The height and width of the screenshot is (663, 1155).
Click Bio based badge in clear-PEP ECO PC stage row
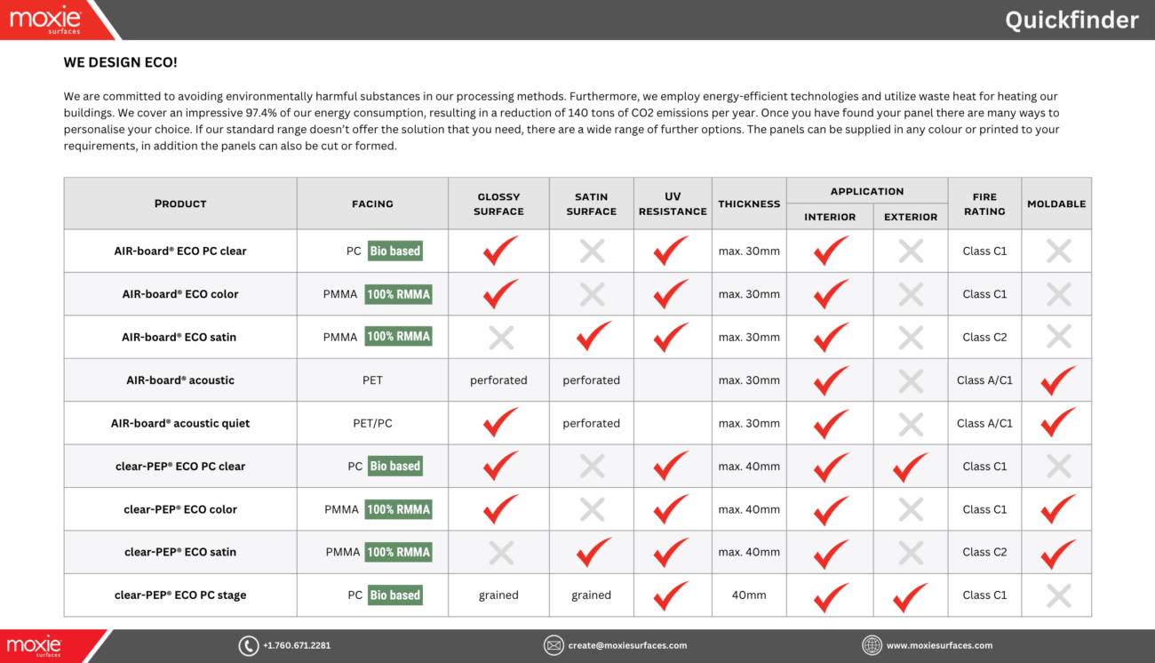(x=395, y=595)
